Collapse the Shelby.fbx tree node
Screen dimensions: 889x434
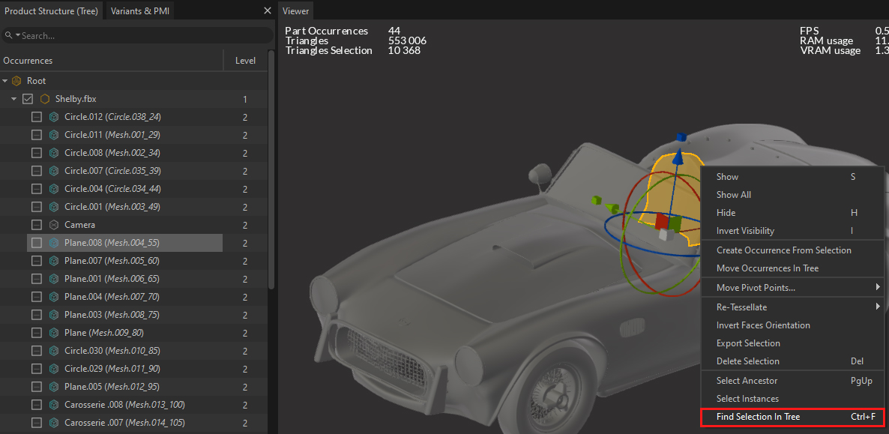click(x=13, y=99)
